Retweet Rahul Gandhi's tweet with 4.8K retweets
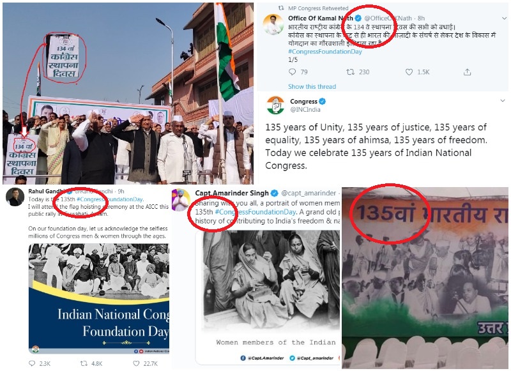Image resolution: width=511 pixels, height=371 pixels. pyautogui.click(x=84, y=363)
